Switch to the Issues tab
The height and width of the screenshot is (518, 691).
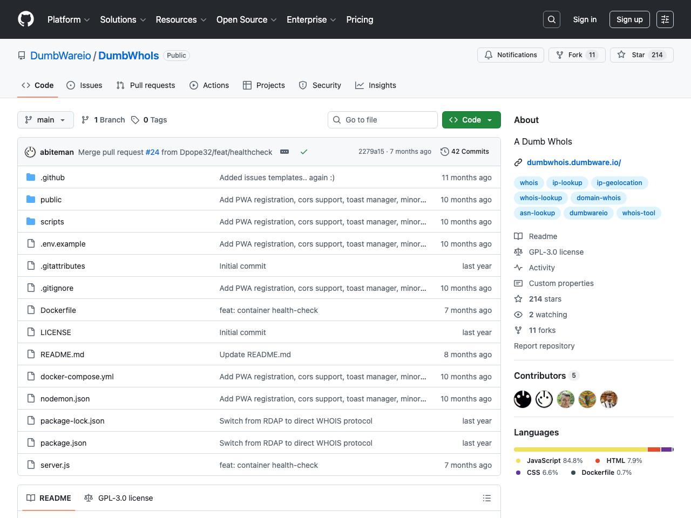click(84, 85)
